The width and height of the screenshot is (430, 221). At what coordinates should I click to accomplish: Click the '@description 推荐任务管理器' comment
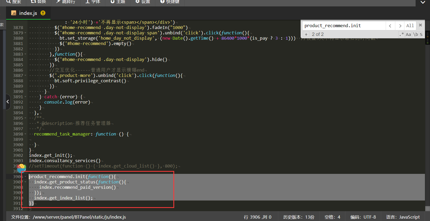click(76, 123)
